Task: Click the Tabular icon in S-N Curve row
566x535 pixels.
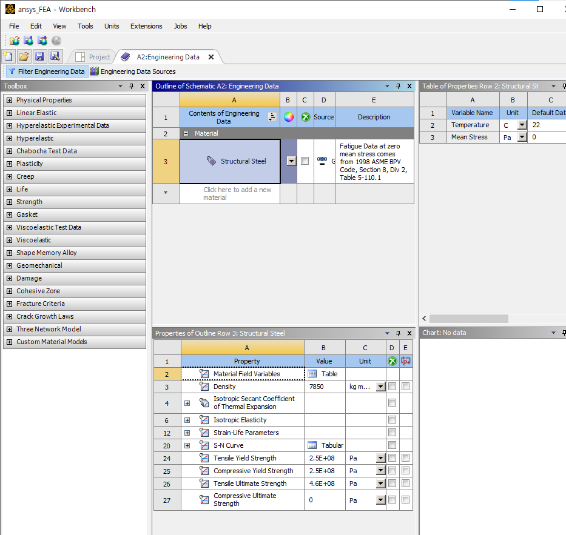Action: coord(312,445)
